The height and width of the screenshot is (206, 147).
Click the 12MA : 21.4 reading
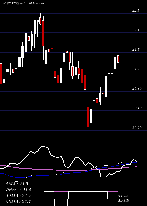click(x=18, y=196)
